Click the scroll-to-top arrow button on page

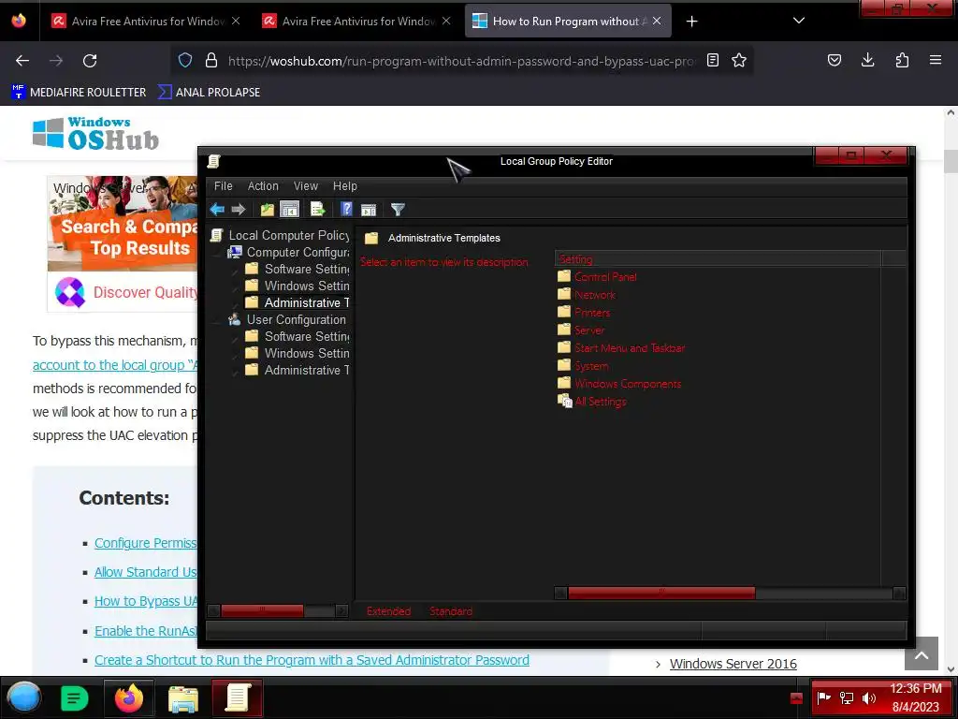click(x=922, y=653)
